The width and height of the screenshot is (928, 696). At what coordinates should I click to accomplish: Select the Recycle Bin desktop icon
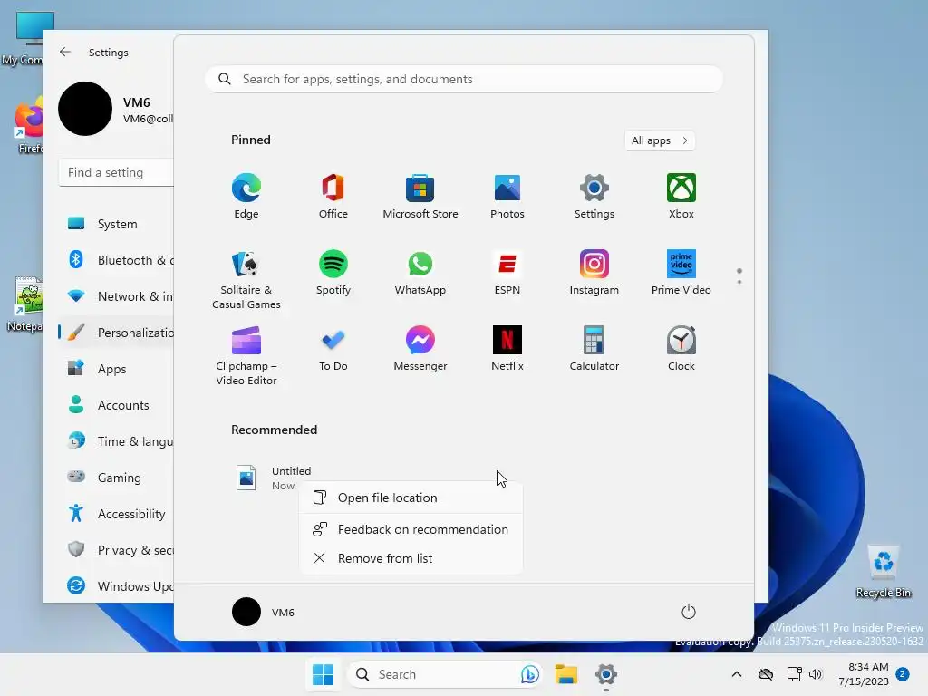[883, 572]
